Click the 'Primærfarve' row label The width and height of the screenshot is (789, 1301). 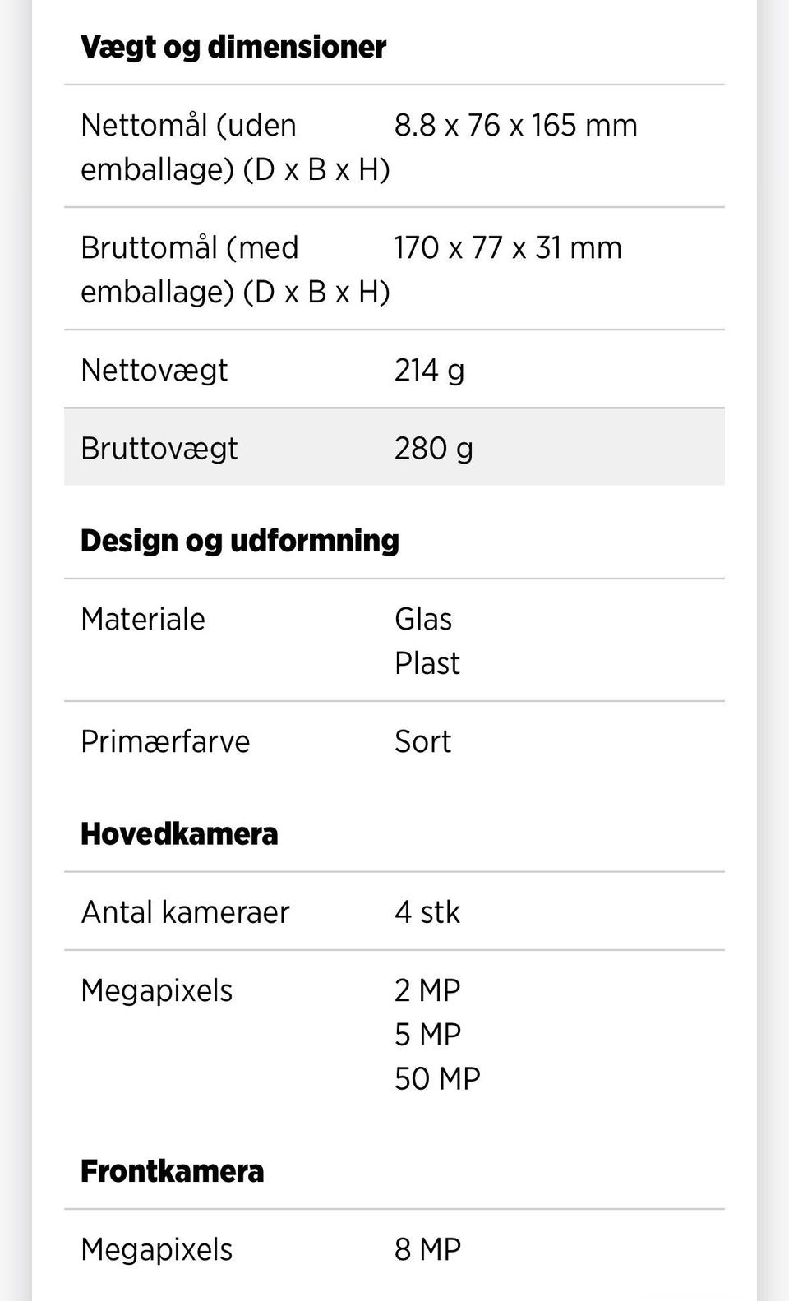pos(165,742)
